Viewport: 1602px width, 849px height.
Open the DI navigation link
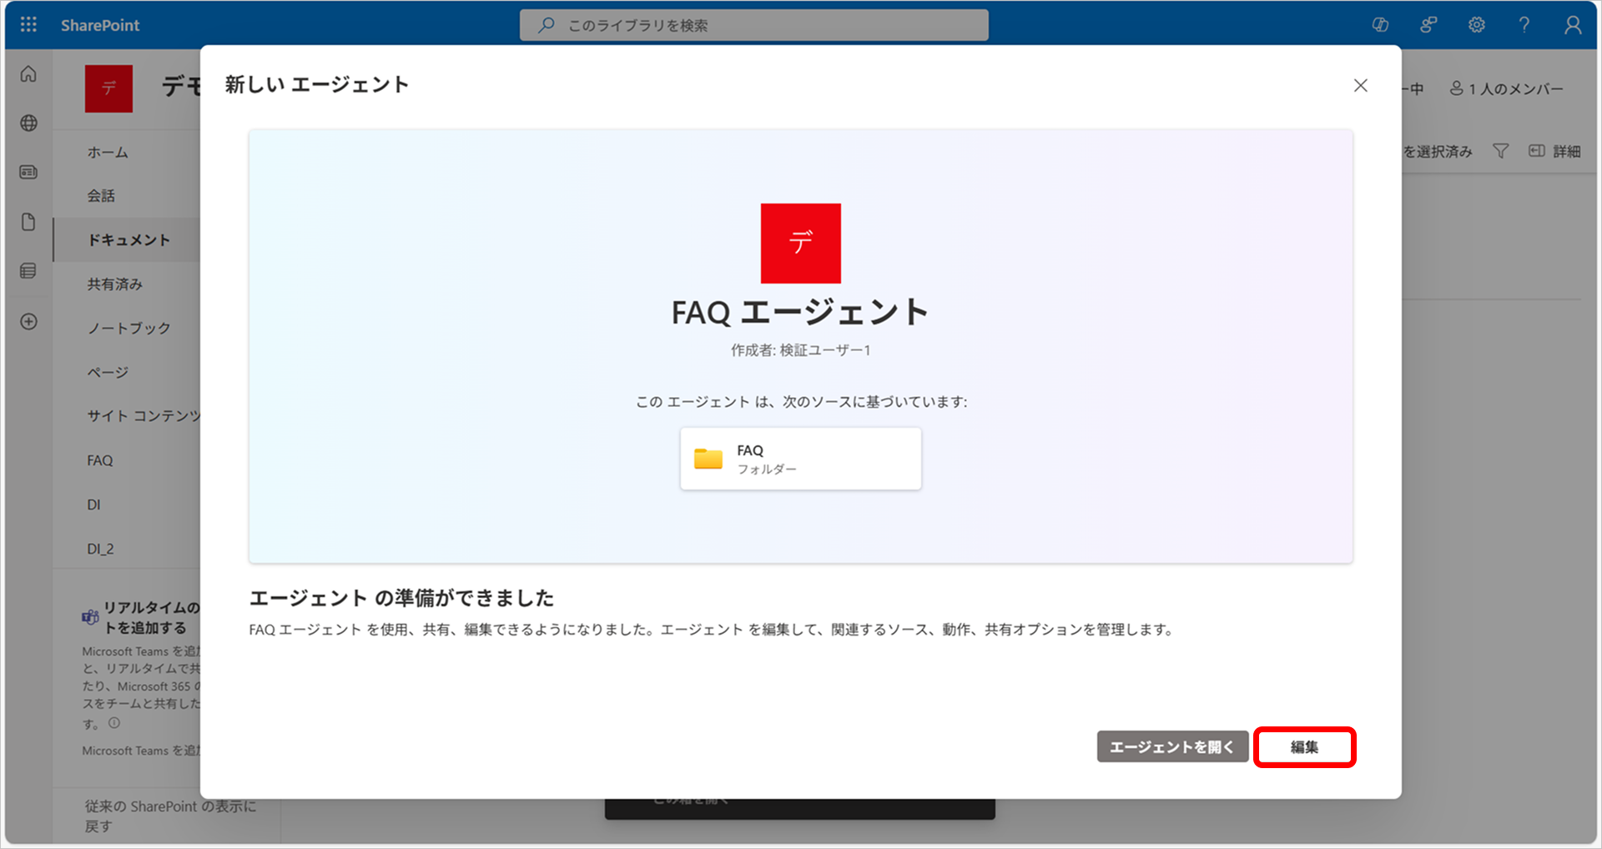click(93, 505)
